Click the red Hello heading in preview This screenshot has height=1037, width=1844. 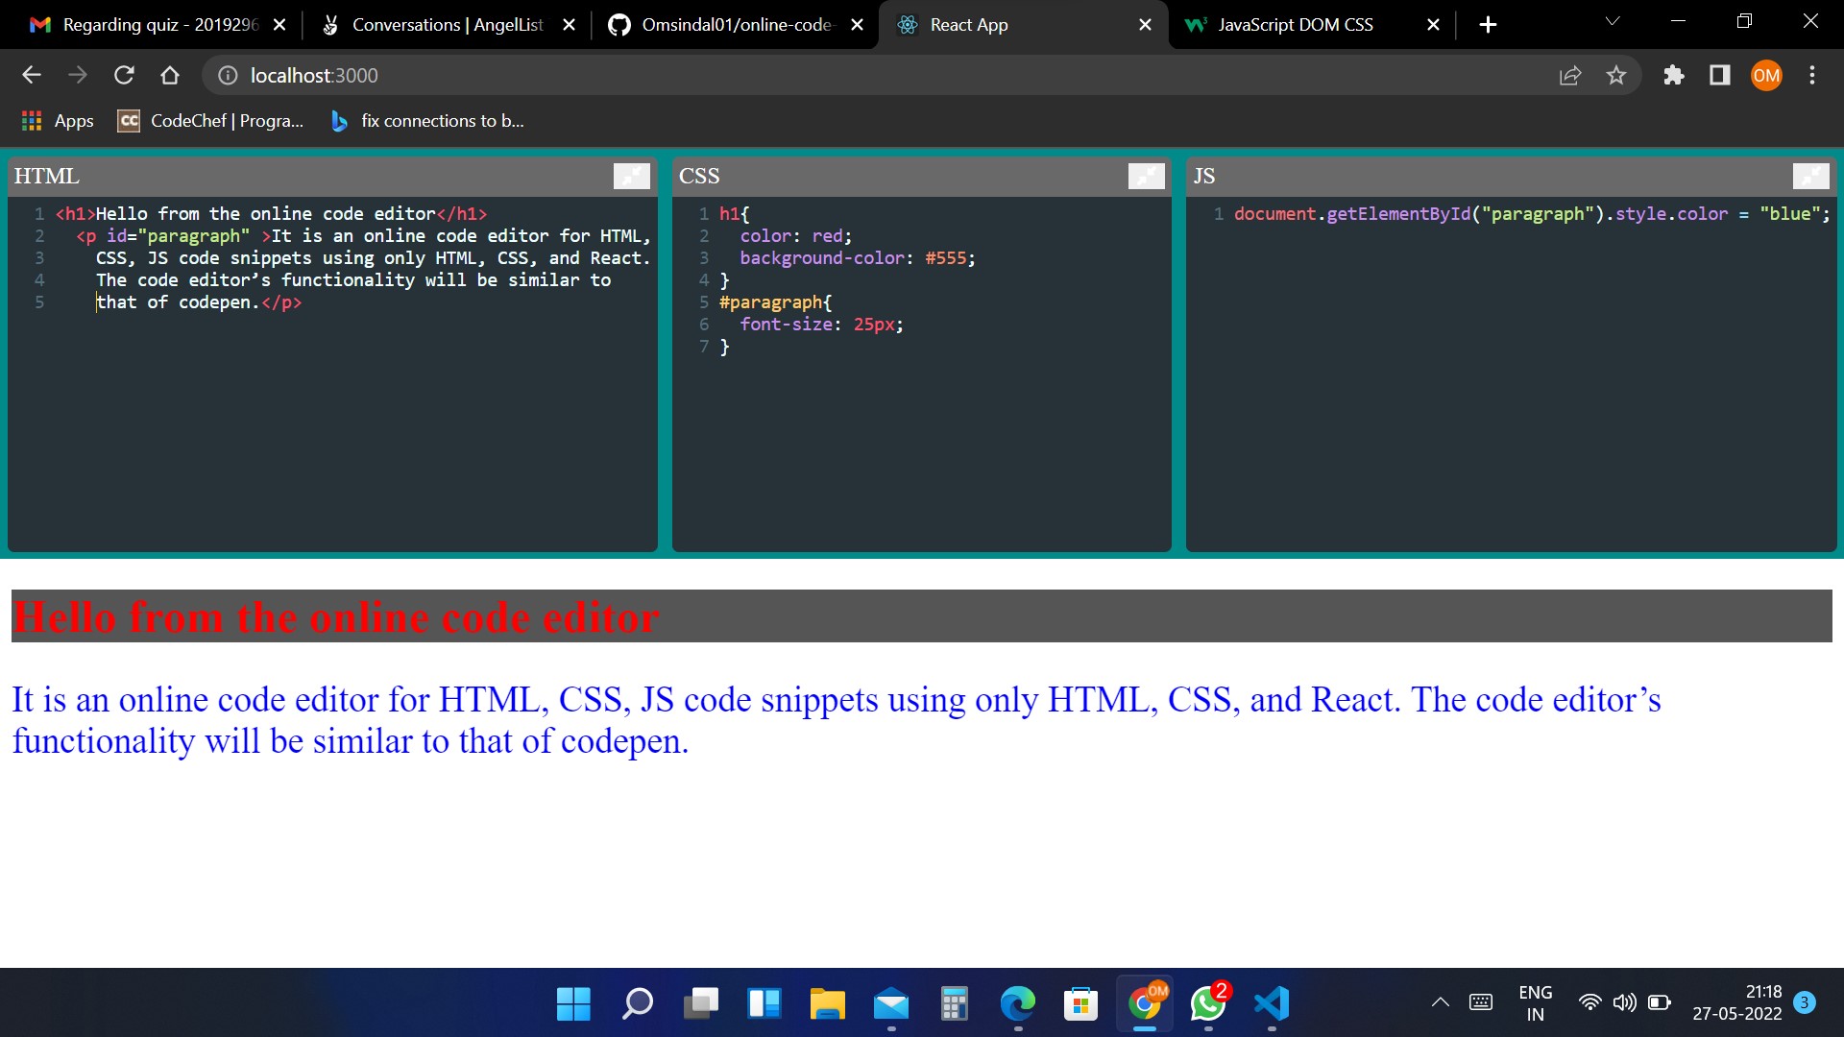click(x=335, y=616)
